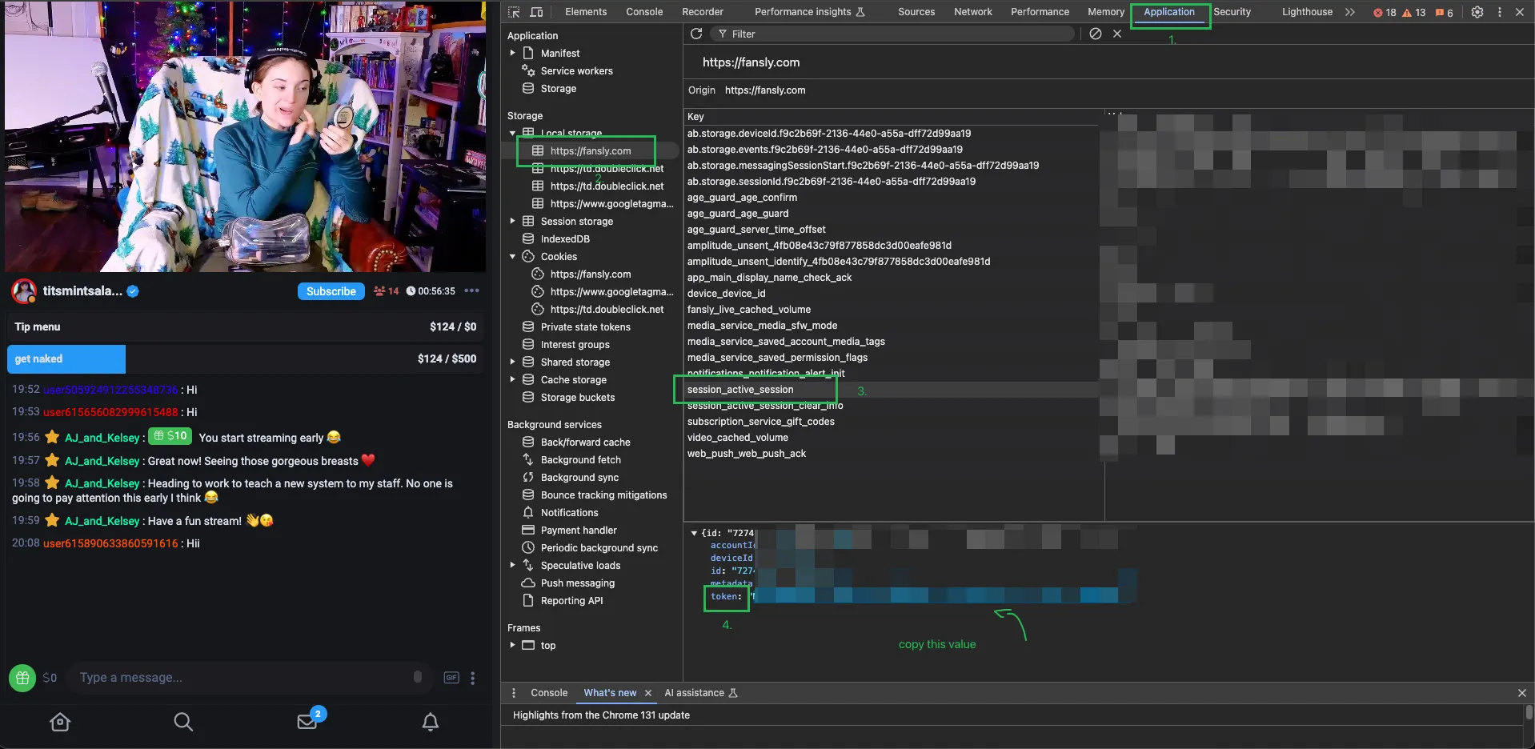Open Push messaging item
Image resolution: width=1535 pixels, height=749 pixels.
pos(578,583)
